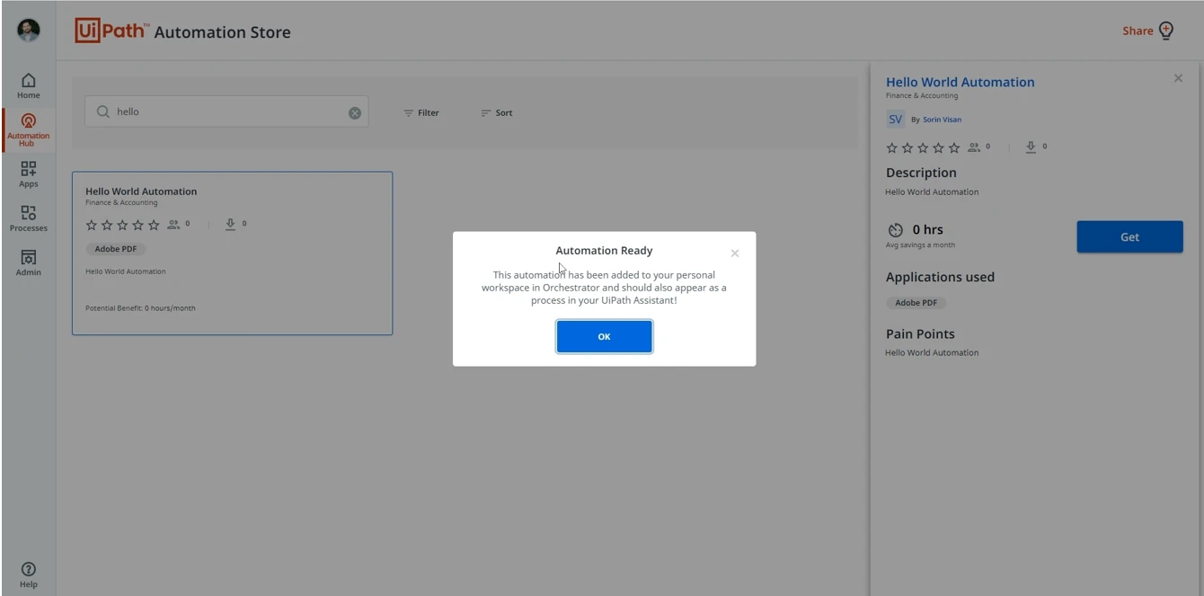Click the SV author avatar
The height and width of the screenshot is (596, 1204).
896,120
